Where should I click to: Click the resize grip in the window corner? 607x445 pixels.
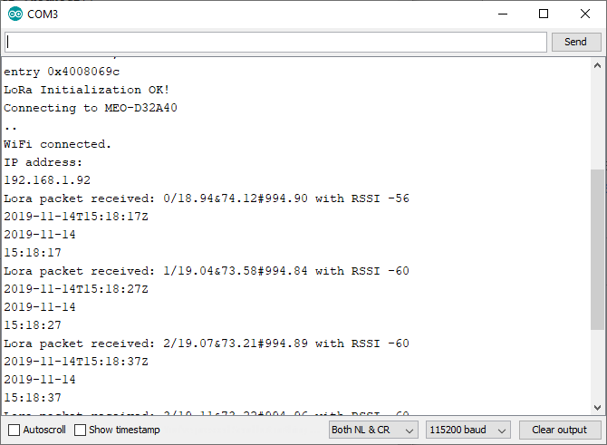pos(601,439)
